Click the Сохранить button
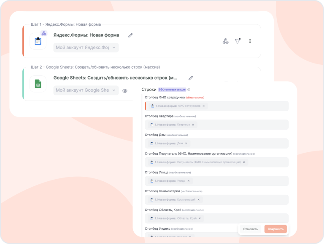The image size is (324, 244). [x=275, y=229]
